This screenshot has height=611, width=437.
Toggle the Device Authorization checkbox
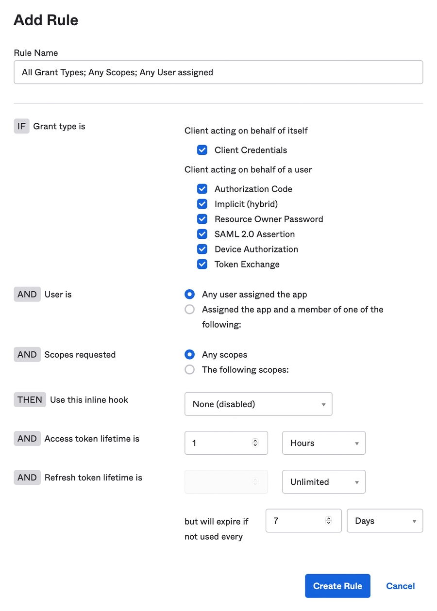(202, 249)
